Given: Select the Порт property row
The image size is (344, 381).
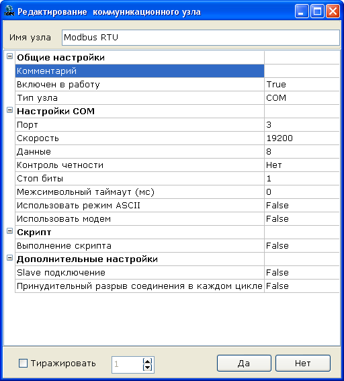Looking at the screenshot, I should tap(140, 125).
